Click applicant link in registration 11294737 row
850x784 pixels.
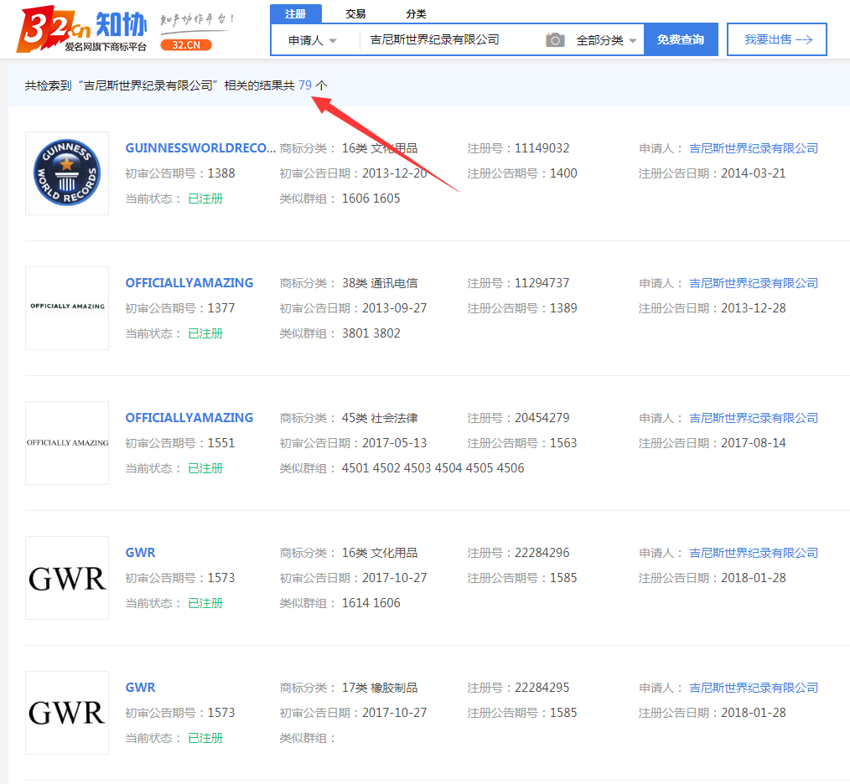[754, 283]
